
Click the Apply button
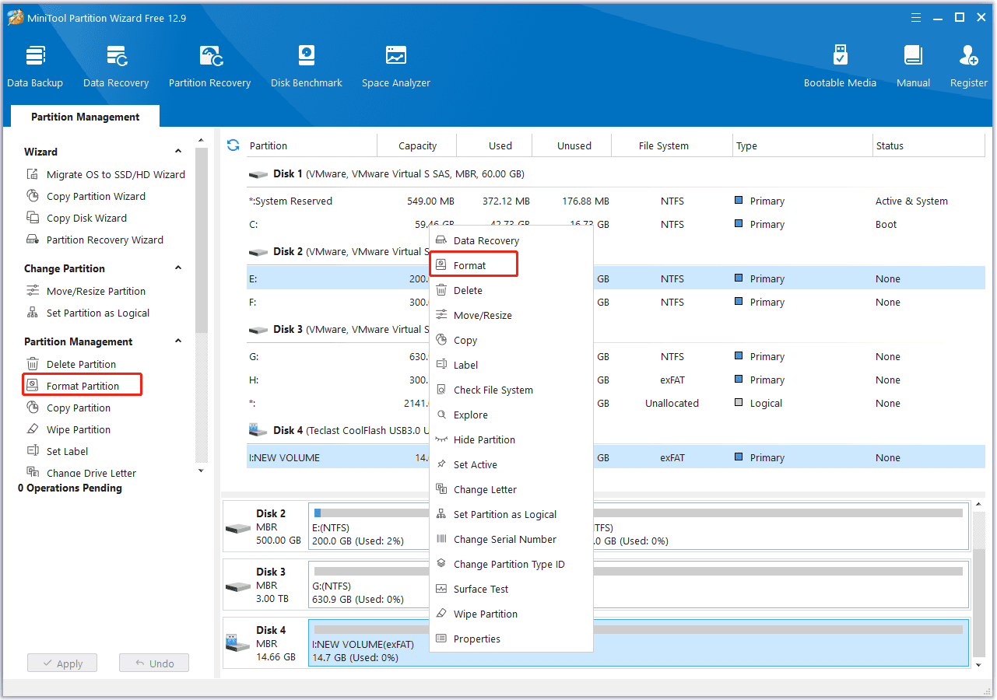pos(62,663)
